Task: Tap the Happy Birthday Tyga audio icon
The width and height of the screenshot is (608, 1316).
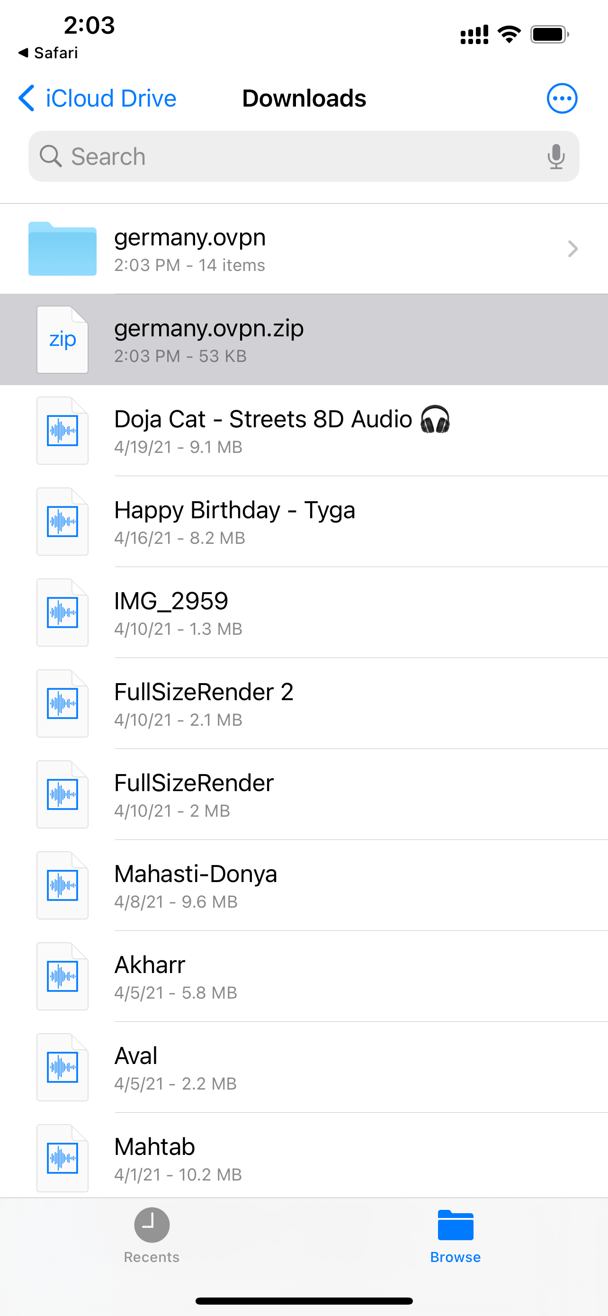Action: click(x=63, y=522)
